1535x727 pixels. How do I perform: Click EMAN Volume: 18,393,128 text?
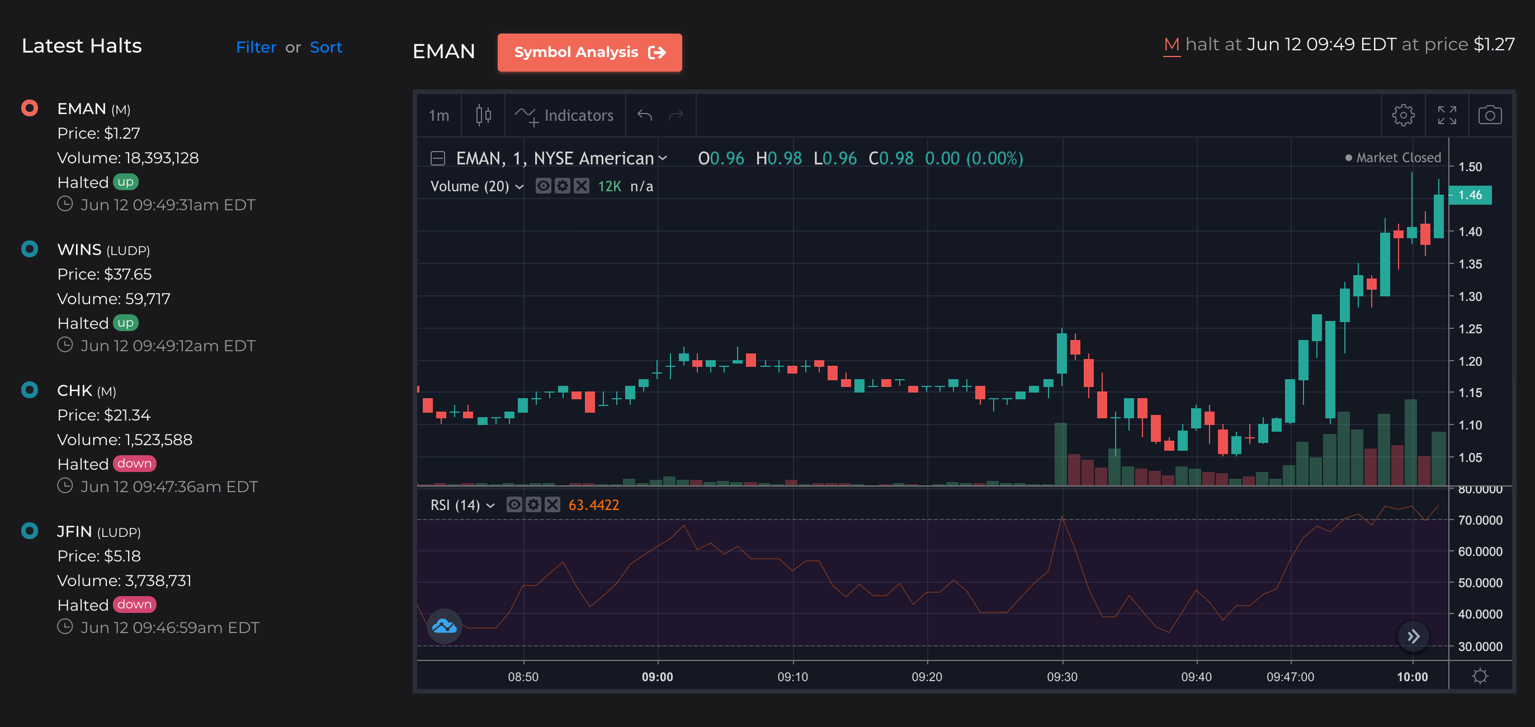click(128, 158)
